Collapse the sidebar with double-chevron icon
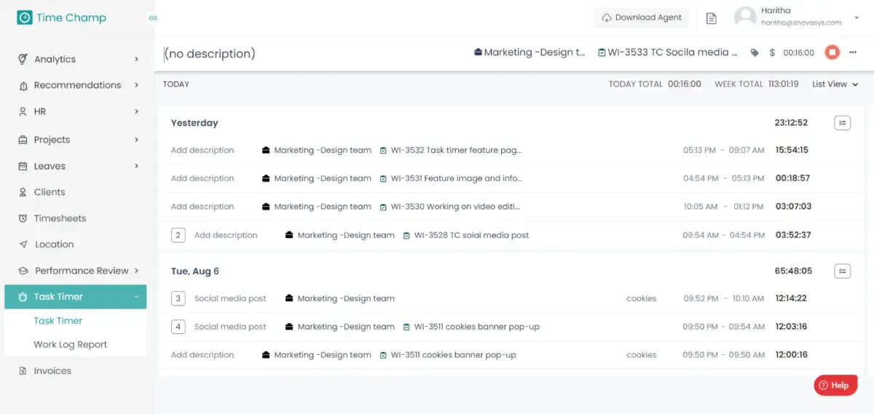Viewport: 874px width, 414px height. [x=153, y=17]
